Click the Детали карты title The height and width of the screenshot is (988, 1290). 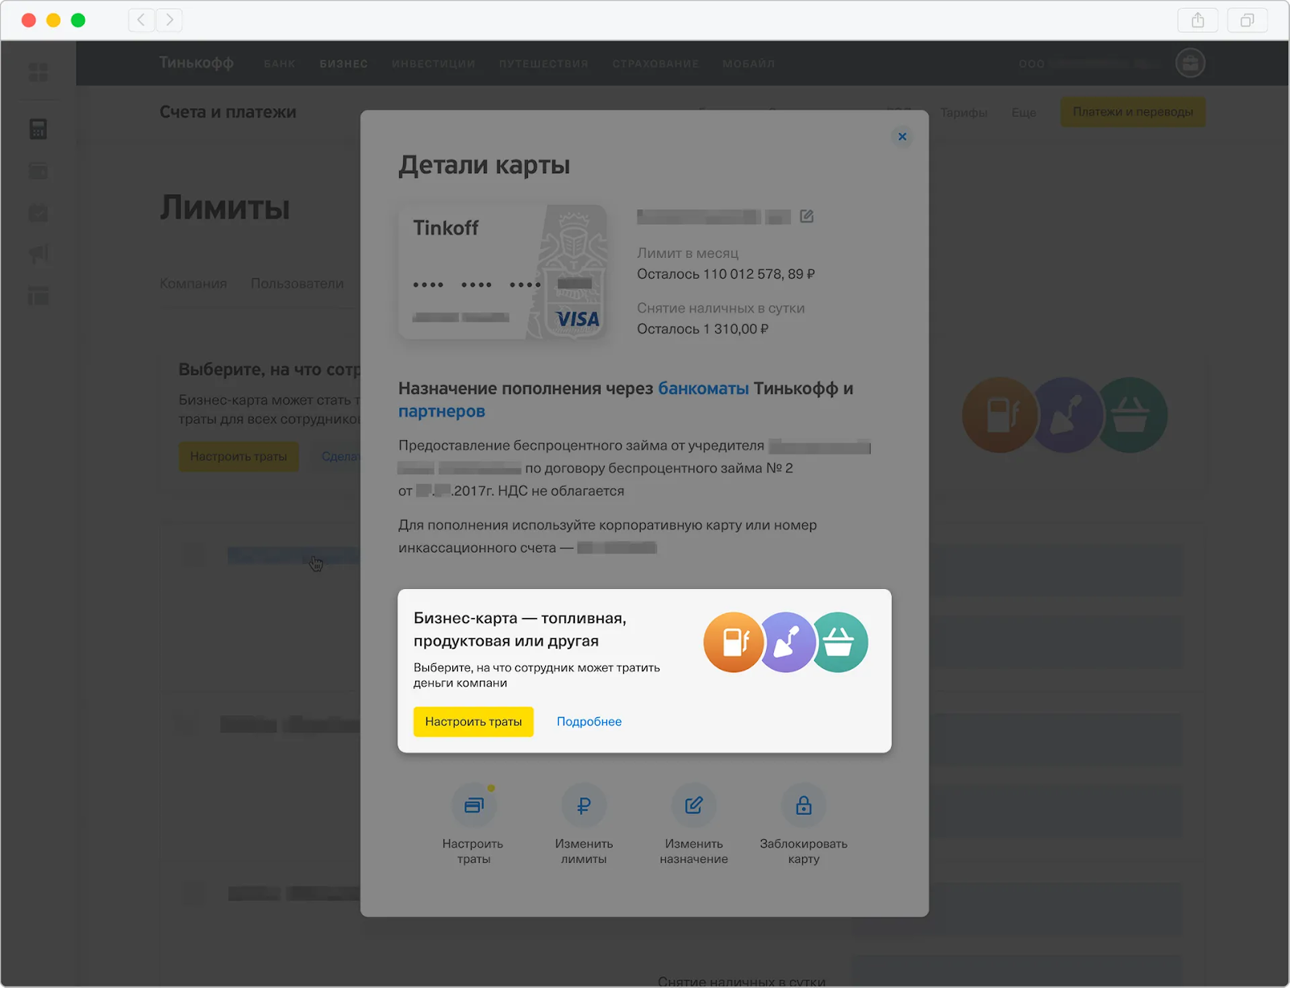pyautogui.click(x=484, y=165)
